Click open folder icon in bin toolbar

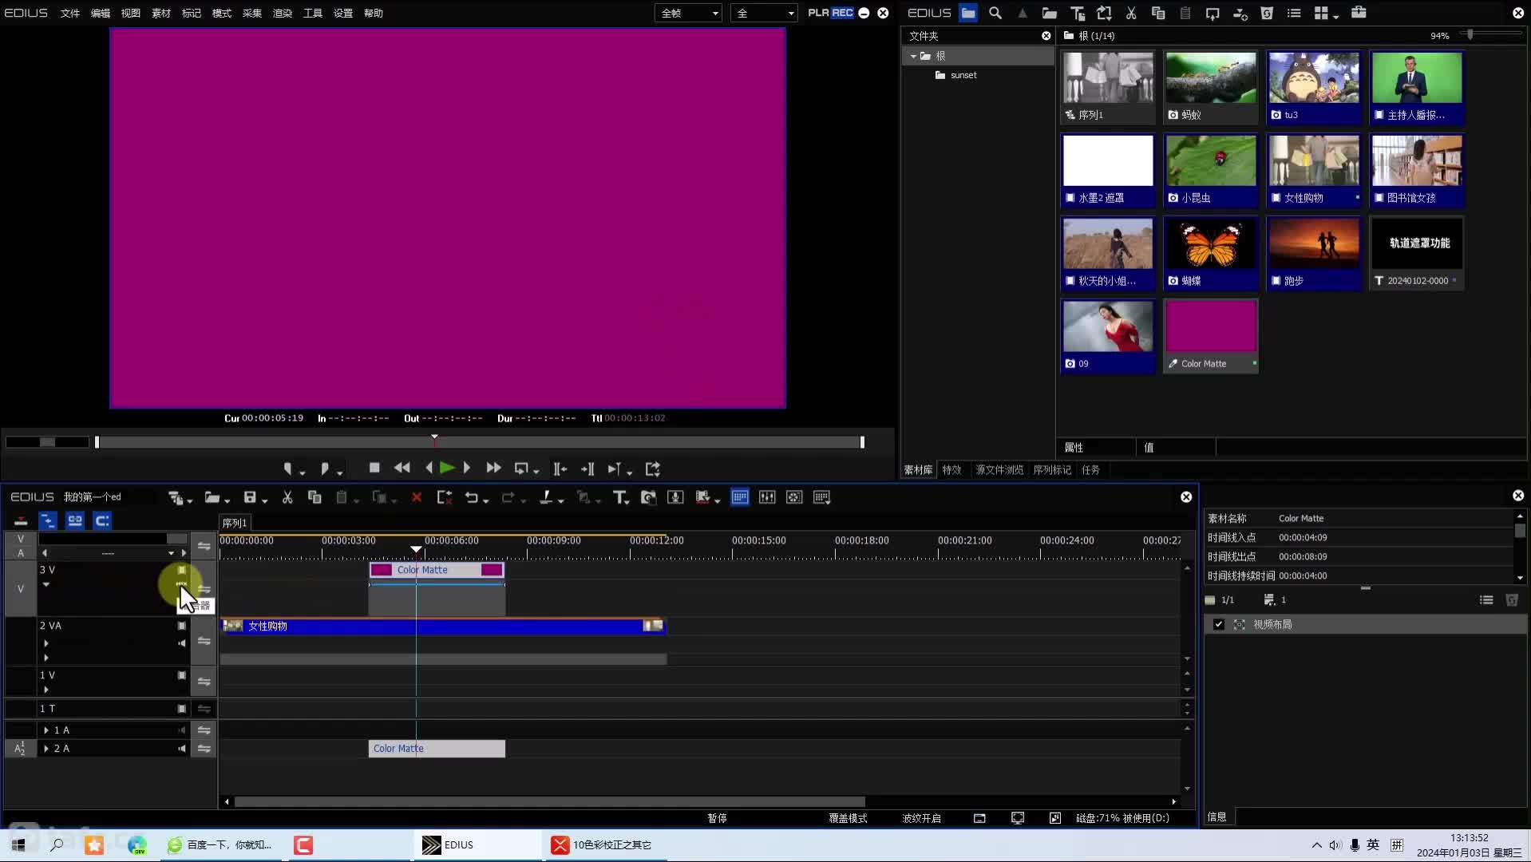[x=1050, y=13]
